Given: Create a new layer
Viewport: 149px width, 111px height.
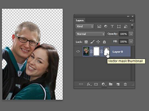Looking at the screenshot, I should (x=118, y=84).
